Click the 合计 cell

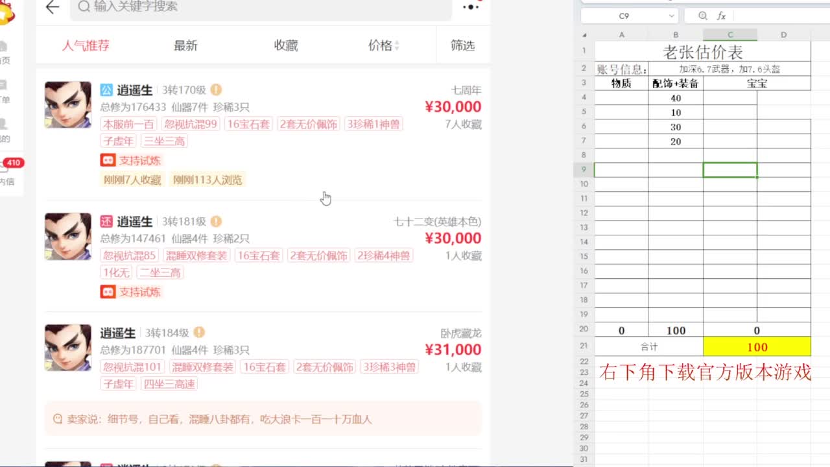pyautogui.click(x=649, y=347)
